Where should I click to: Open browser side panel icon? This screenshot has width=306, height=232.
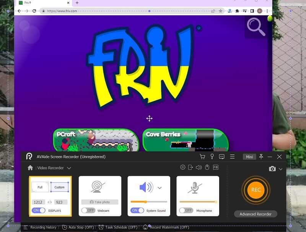(252, 11)
